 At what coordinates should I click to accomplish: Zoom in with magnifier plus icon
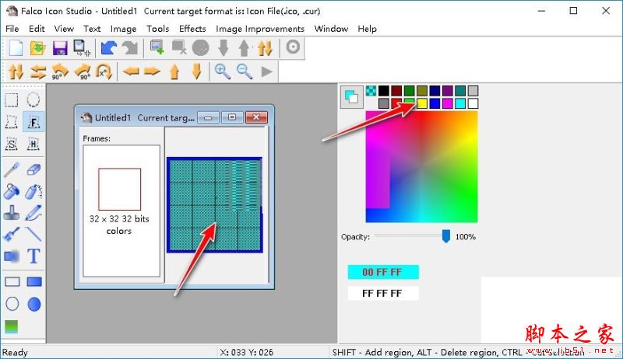click(x=223, y=71)
